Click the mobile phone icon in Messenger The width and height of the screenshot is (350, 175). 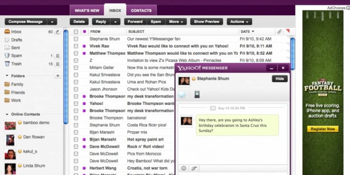[x=197, y=94]
